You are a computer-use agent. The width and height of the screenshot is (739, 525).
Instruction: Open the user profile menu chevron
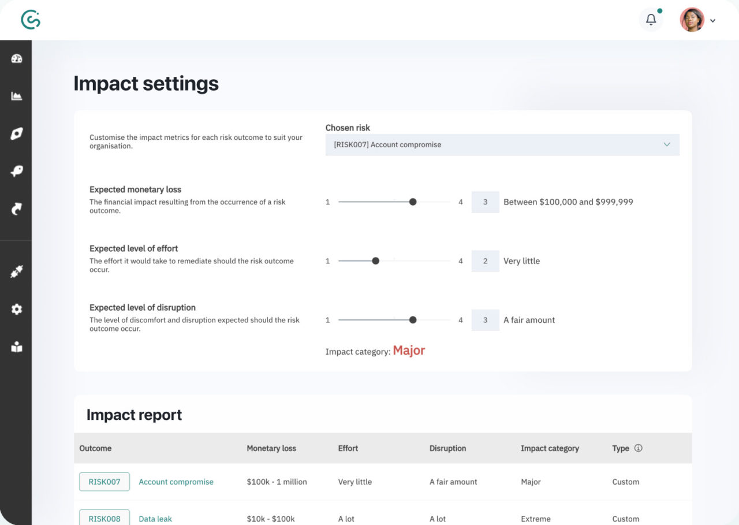(x=713, y=21)
